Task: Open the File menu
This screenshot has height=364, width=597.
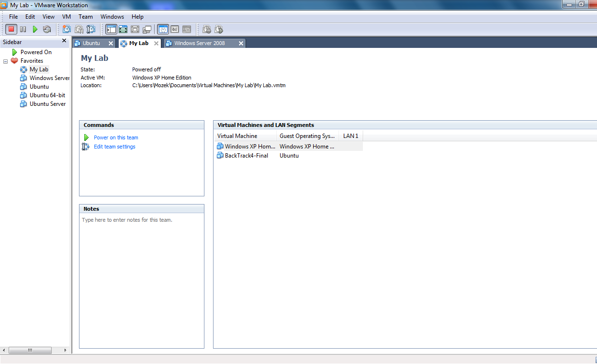Action: [x=13, y=16]
